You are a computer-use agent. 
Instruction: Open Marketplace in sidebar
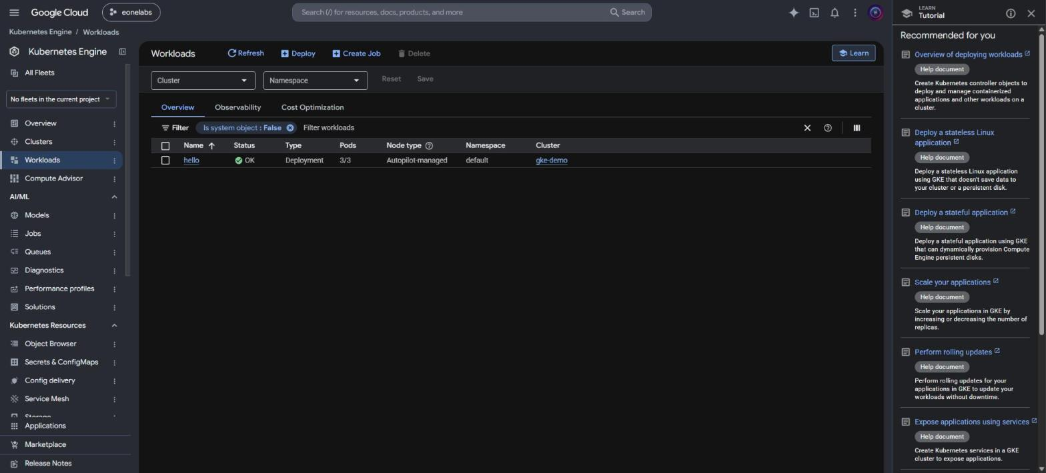coord(45,445)
